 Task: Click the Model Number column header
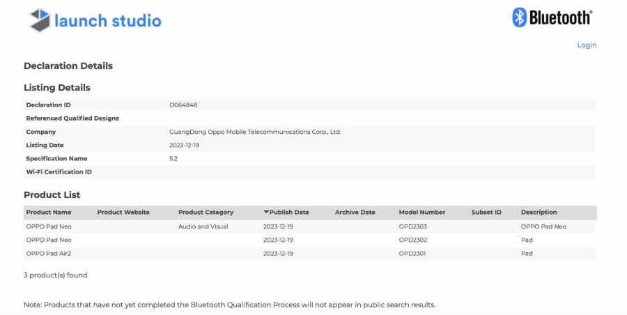[x=422, y=212]
